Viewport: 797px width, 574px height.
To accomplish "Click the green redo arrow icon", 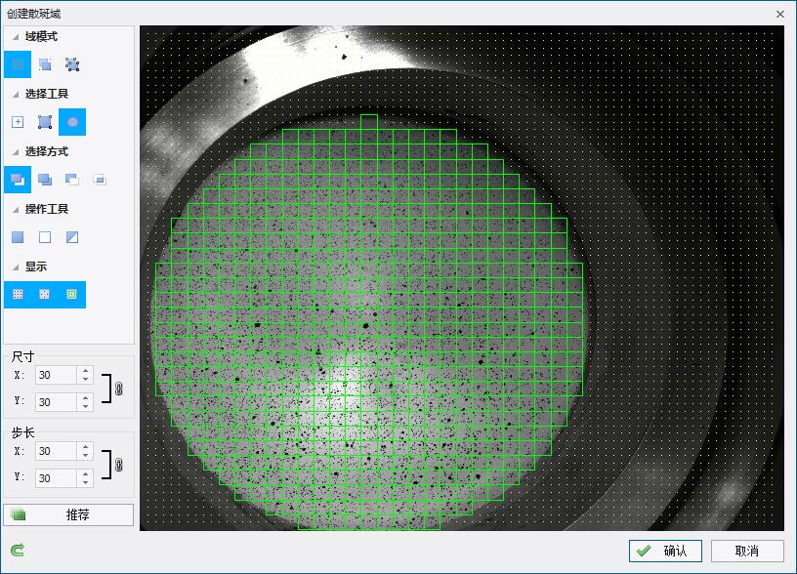I will point(18,551).
